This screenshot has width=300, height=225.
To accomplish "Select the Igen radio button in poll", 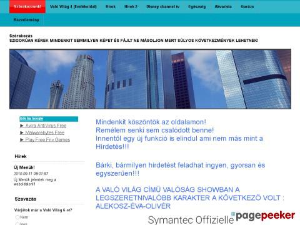I will [x=17, y=224].
